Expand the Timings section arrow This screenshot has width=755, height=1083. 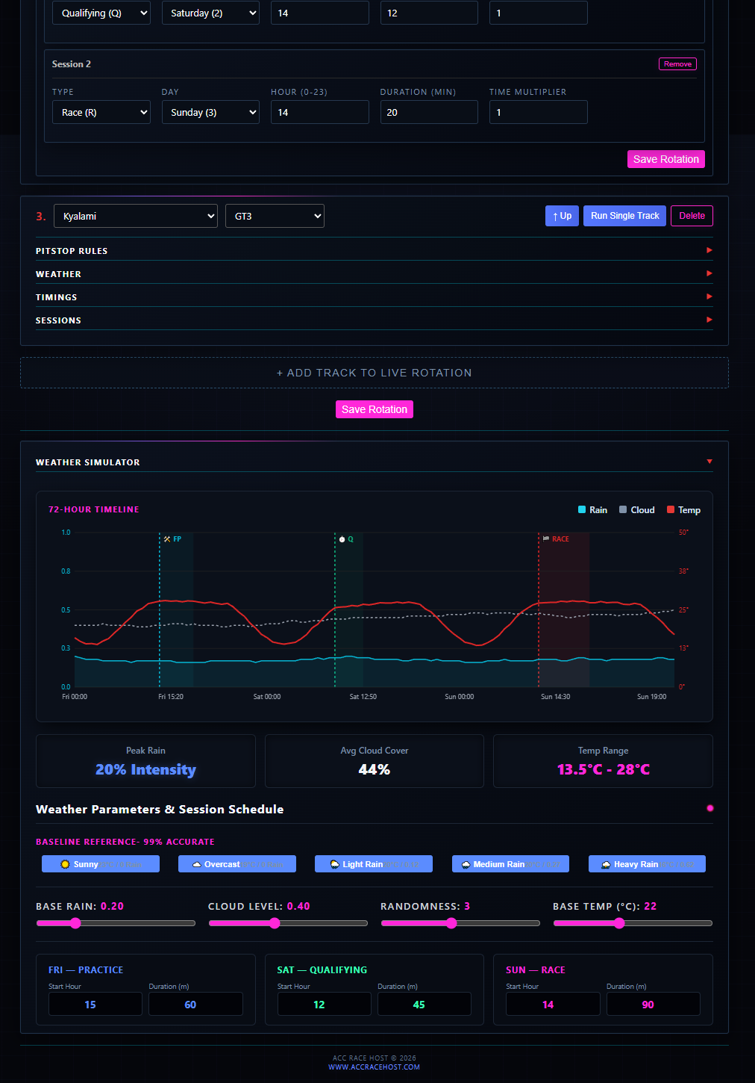(709, 297)
